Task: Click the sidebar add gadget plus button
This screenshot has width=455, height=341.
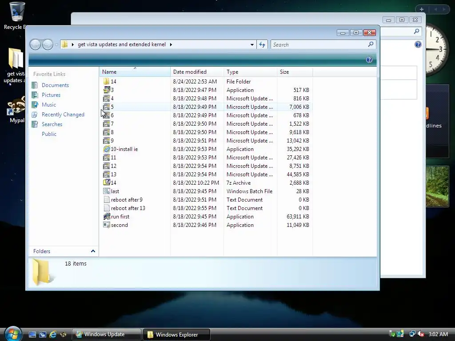Action: pos(421,9)
